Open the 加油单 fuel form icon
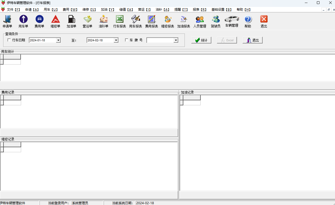335x205 pixels. click(72, 22)
